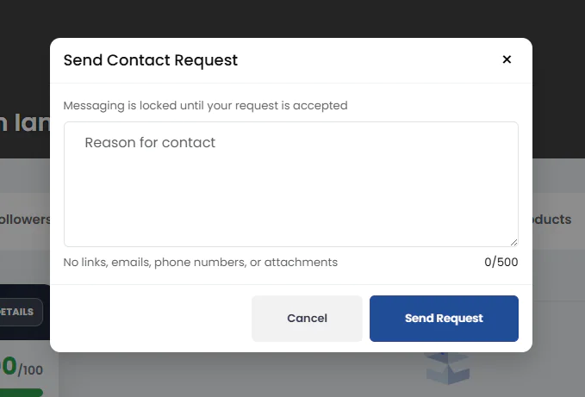The image size is (585, 397).
Task: Click the messaging is locked notice
Action: [205, 106]
